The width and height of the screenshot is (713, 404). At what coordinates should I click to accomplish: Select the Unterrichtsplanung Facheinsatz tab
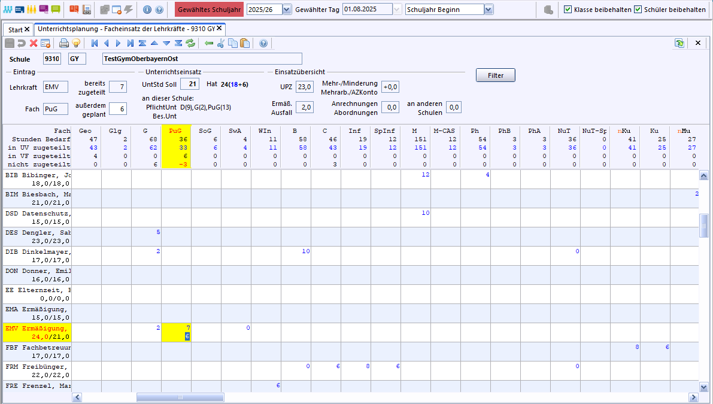126,29
